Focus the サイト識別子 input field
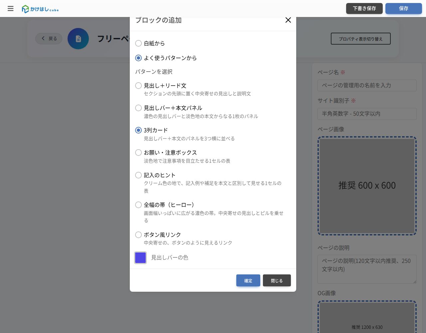426x333 pixels. 367,114
